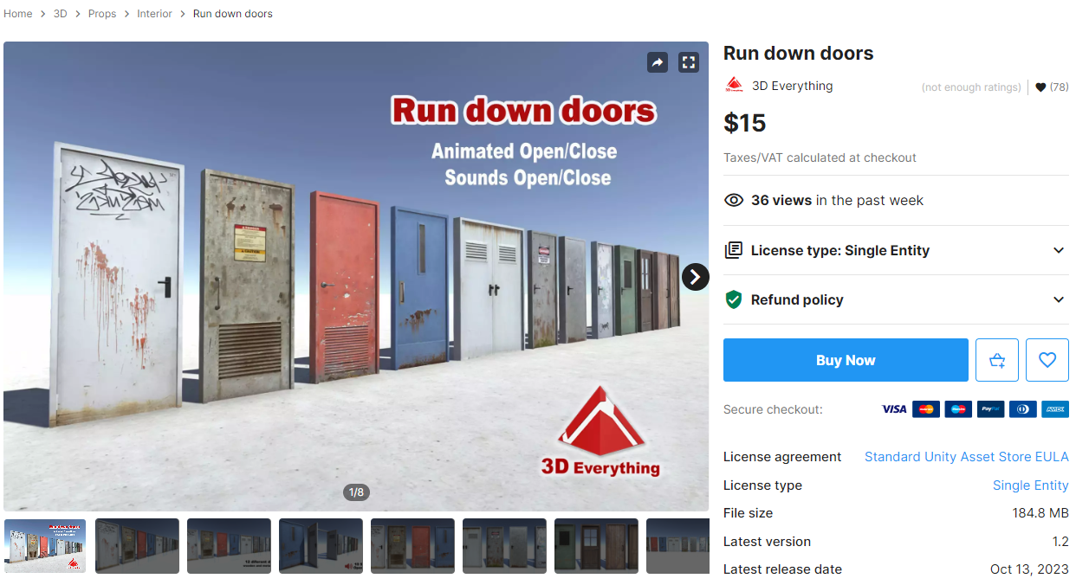The image size is (1089, 585).
Task: Navigate to the Interior breadcrumb
Action: (155, 14)
